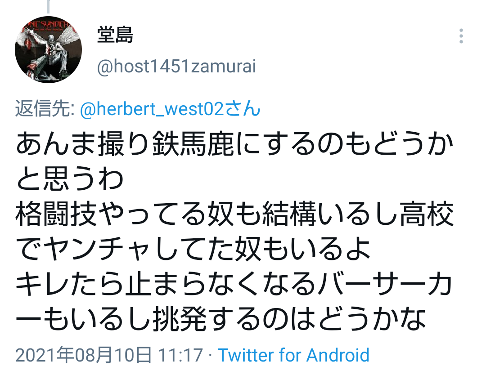Screen dimensions: 486x384
Task: Tap the 11:17 time in timestamp
Action: (x=180, y=355)
